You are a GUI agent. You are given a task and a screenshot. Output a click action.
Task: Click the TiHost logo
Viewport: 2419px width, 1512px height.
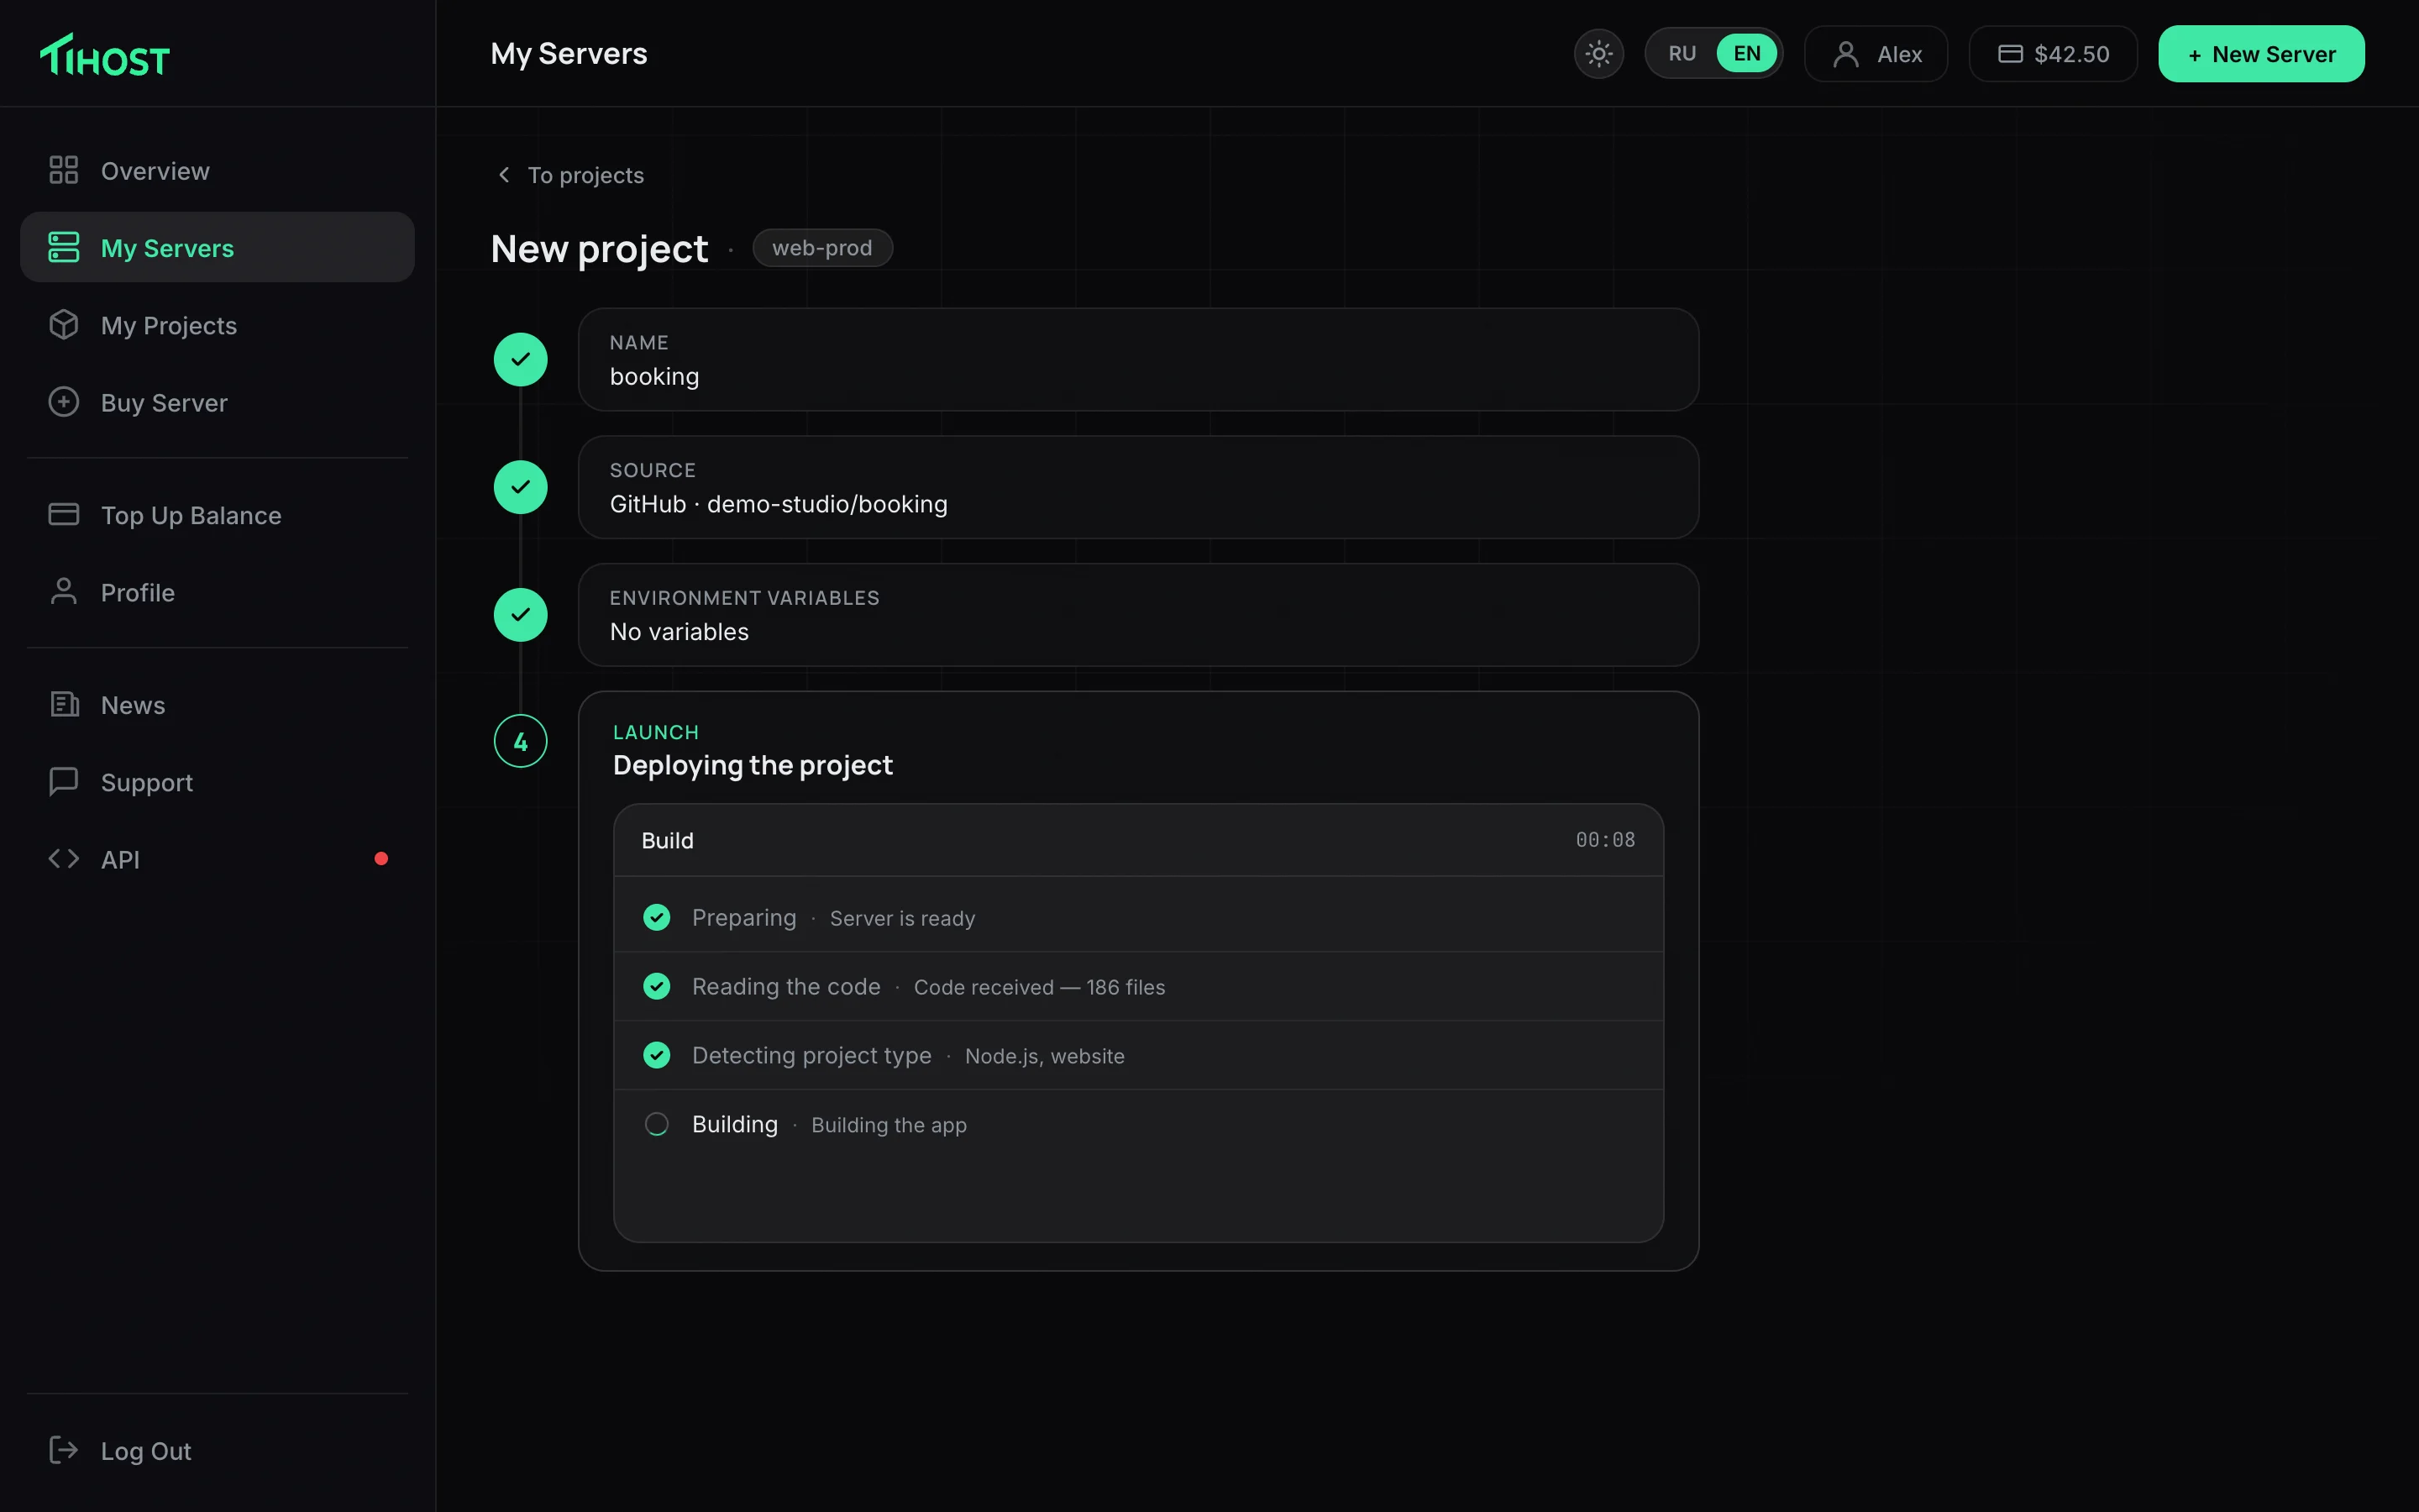[x=105, y=55]
